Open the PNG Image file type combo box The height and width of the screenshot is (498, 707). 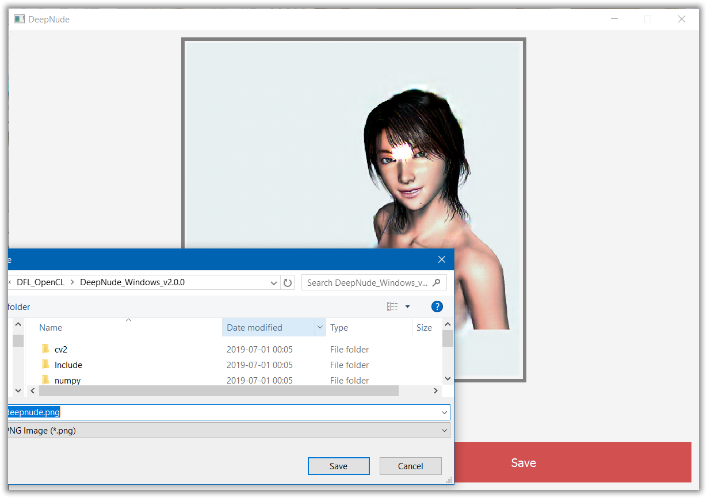[229, 430]
